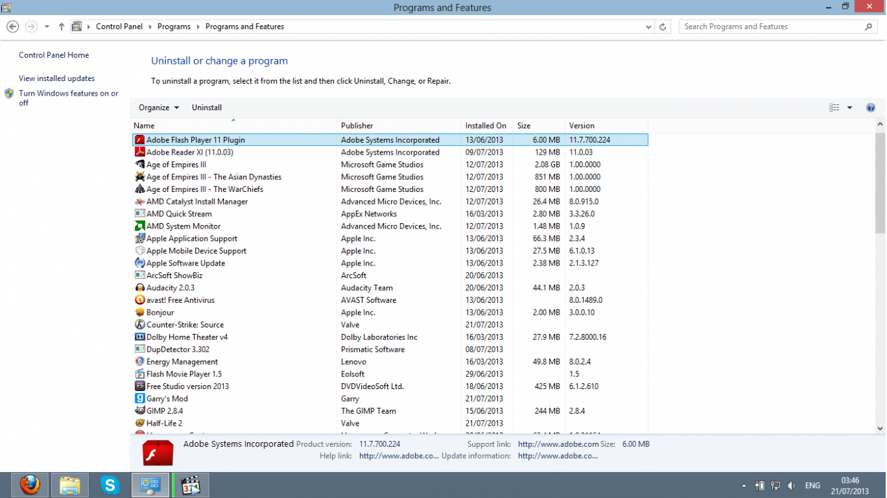
Task: Select the Age of Empires III entry (2.08 GB)
Action: coord(390,165)
